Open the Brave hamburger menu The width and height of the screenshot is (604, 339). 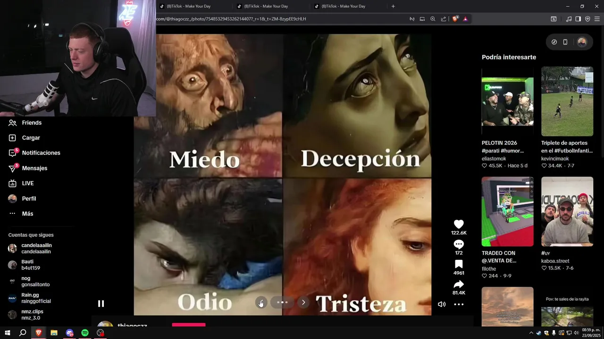(597, 19)
